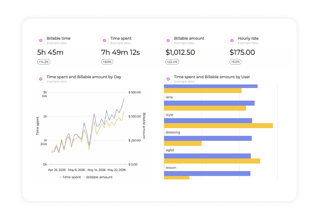Click the blue bar directly below the lane label
The width and height of the screenshot is (319, 220).
click(209, 103)
